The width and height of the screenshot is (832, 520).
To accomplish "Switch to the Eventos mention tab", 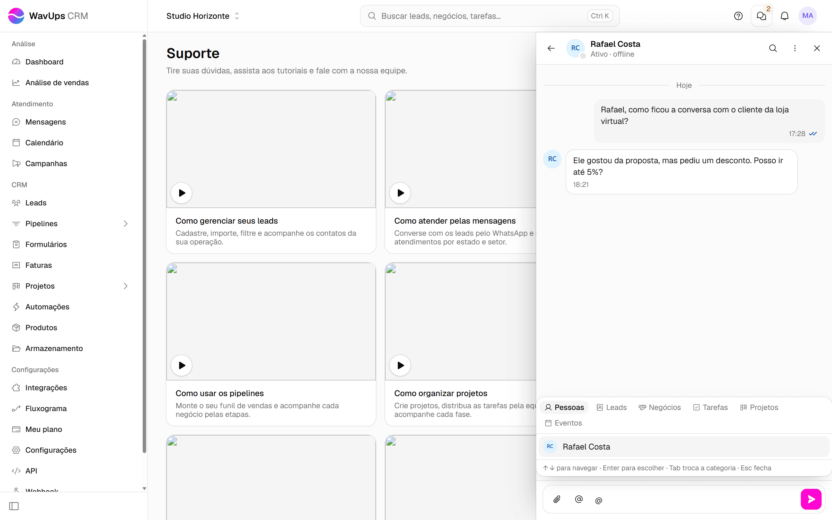I will [x=563, y=423].
